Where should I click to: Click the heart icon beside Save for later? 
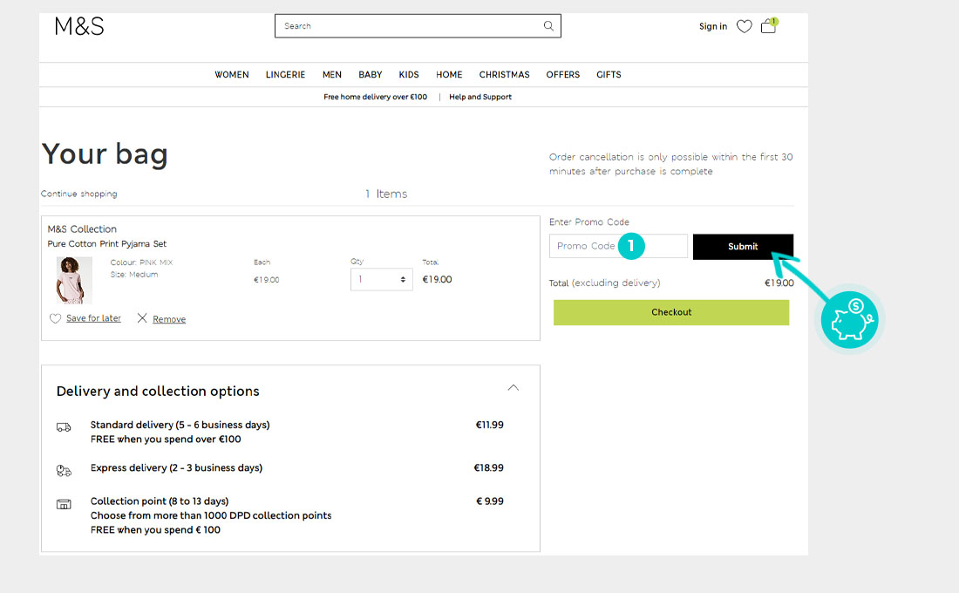coord(56,319)
